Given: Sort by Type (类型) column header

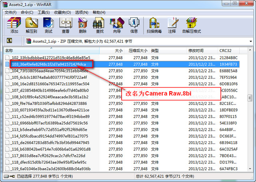Looking at the screenshot, I should coord(168,51).
